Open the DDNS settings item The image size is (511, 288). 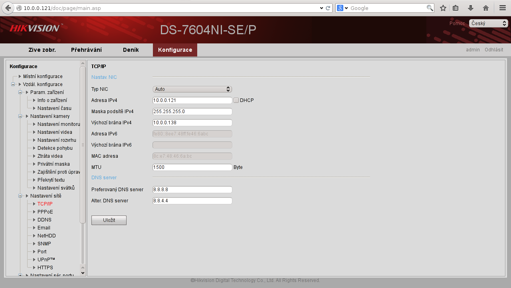[44, 220]
